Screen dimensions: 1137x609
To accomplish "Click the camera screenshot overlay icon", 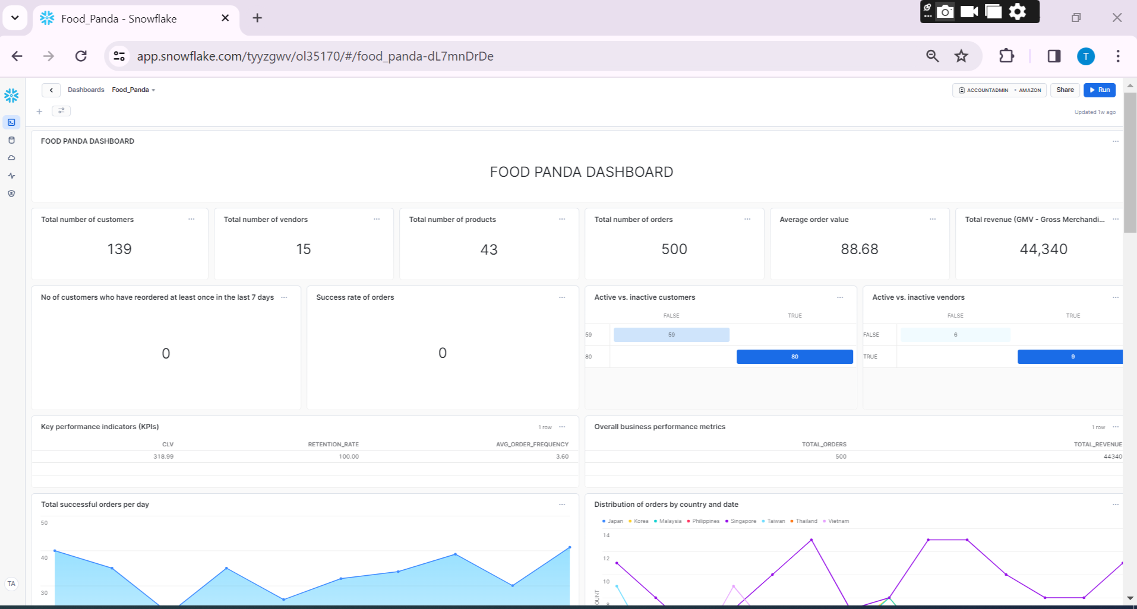I will [x=945, y=11].
